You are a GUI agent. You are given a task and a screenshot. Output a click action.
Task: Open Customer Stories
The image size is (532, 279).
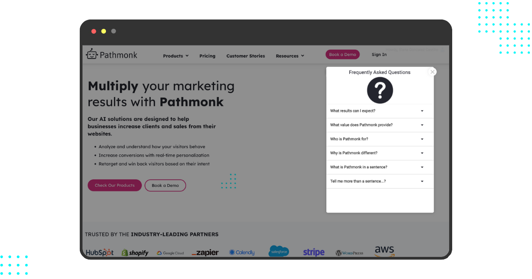coord(246,56)
